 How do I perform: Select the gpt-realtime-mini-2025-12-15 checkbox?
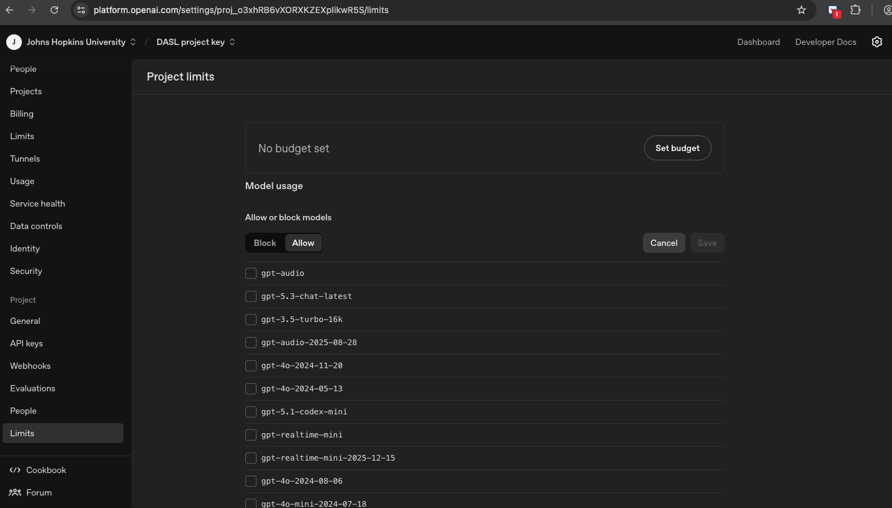(251, 458)
